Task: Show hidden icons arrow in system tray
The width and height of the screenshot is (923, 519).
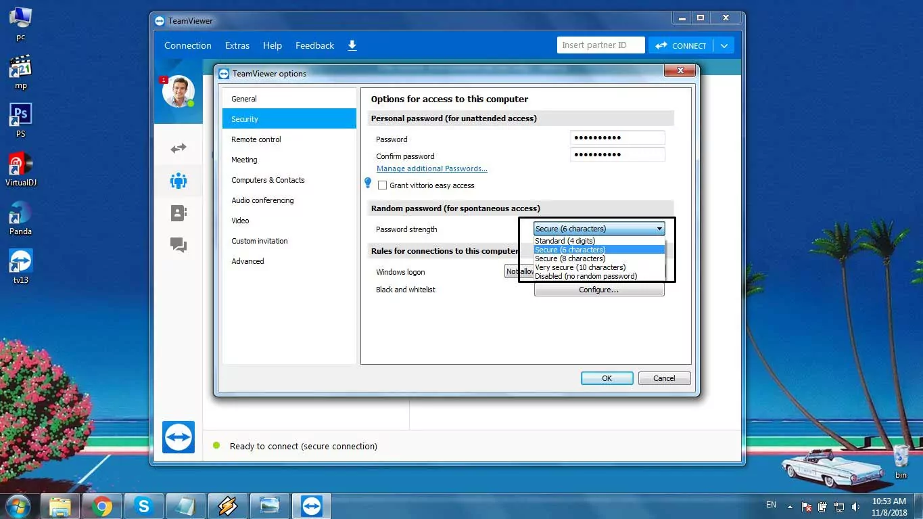Action: [x=789, y=506]
